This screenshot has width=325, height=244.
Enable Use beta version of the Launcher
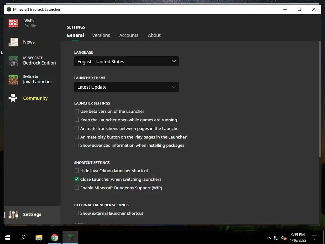(76, 112)
